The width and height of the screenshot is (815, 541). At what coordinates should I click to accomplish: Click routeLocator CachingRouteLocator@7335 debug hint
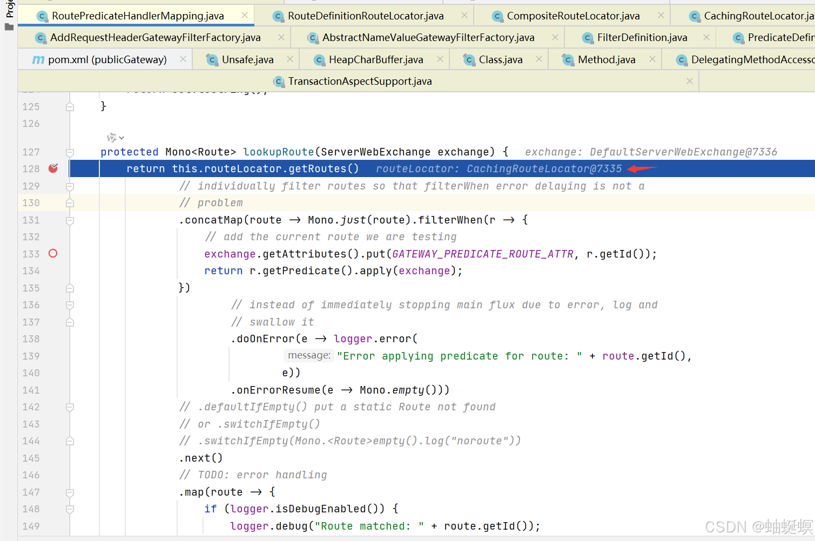[499, 168]
